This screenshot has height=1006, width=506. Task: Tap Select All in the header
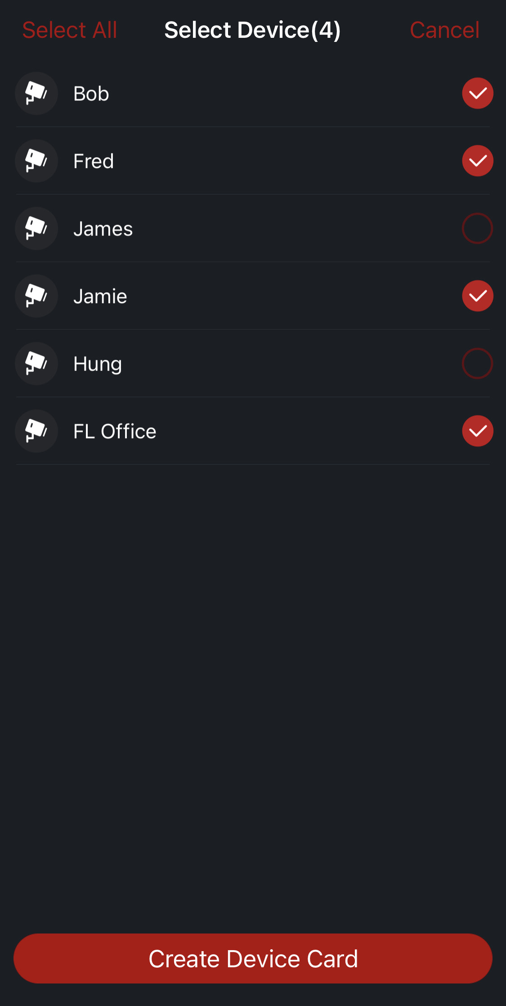pyautogui.click(x=70, y=30)
